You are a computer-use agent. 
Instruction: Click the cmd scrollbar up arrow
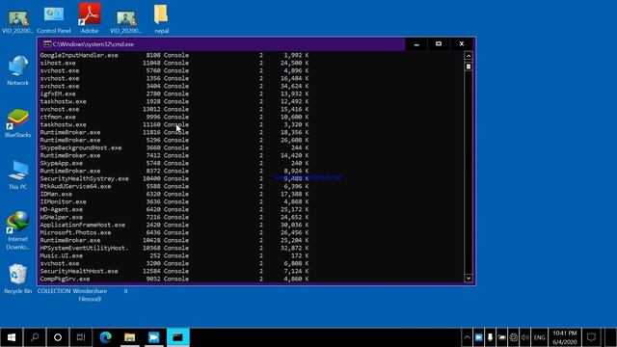tap(469, 56)
